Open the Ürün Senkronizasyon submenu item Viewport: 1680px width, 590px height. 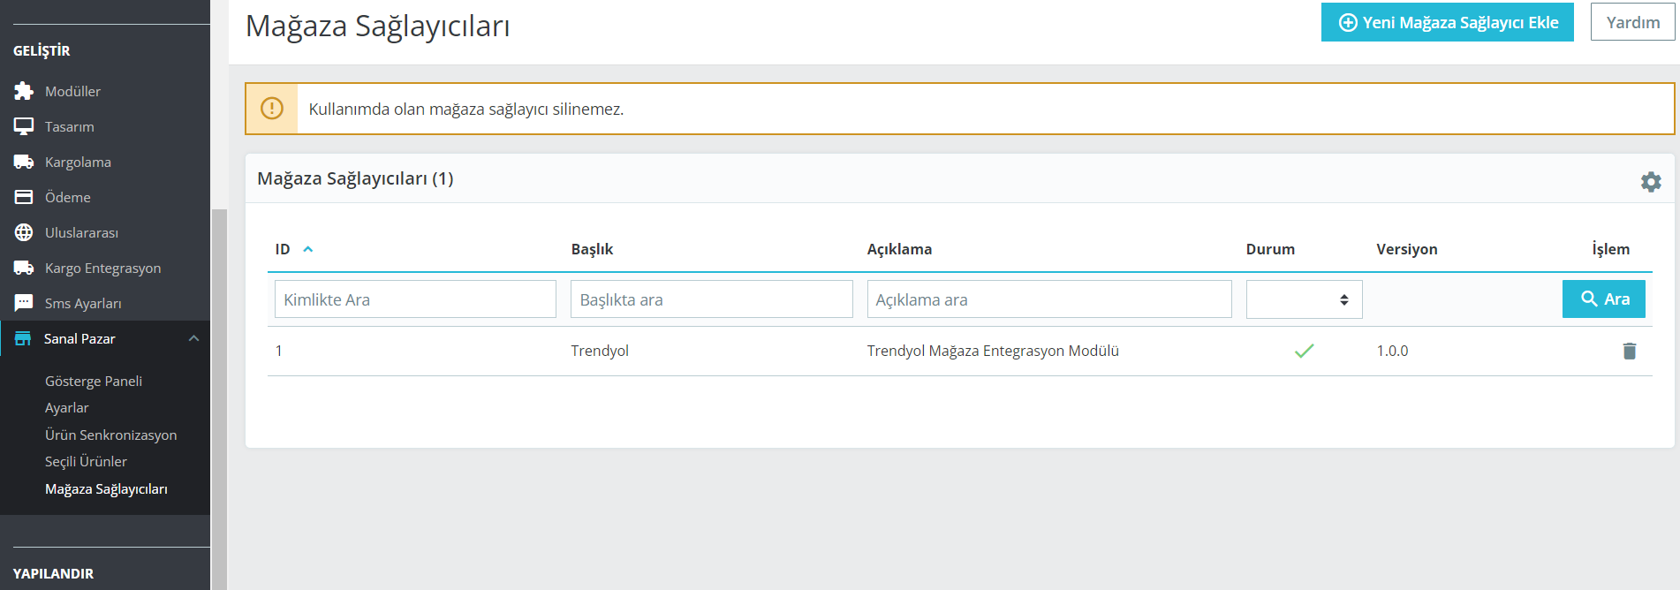tap(110, 435)
